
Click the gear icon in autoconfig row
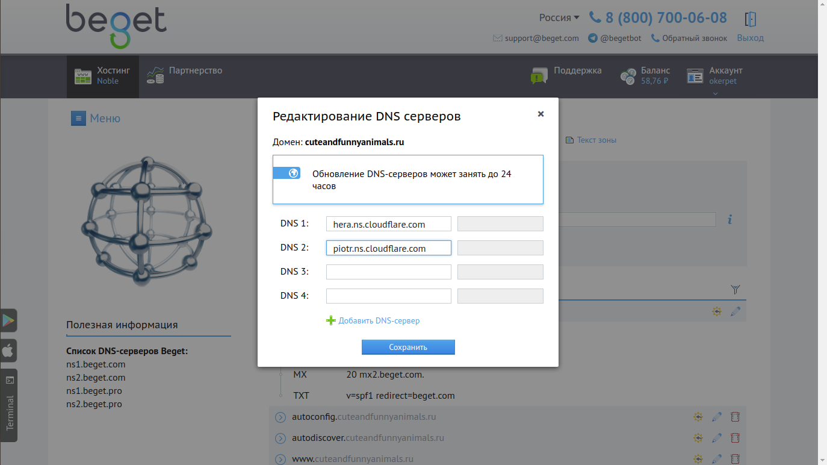(698, 417)
